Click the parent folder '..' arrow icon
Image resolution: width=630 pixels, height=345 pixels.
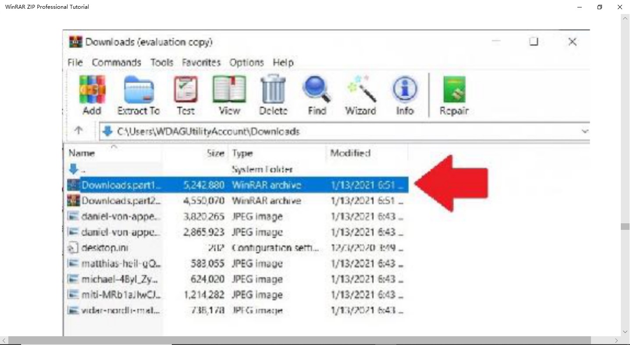pyautogui.click(x=74, y=169)
